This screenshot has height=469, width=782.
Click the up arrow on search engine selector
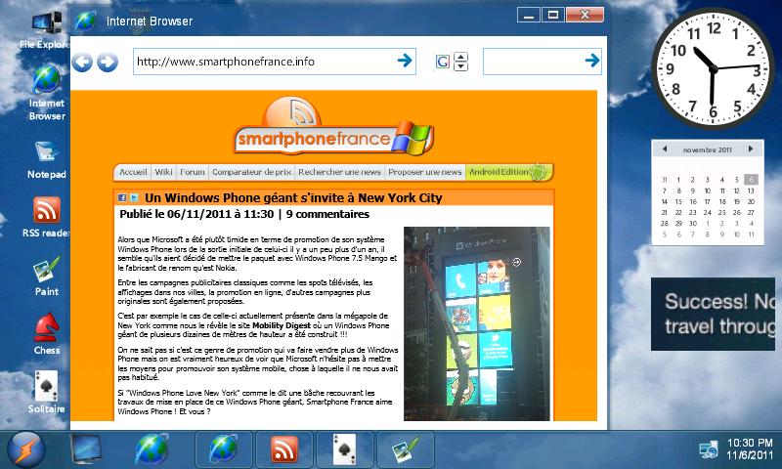(460, 57)
